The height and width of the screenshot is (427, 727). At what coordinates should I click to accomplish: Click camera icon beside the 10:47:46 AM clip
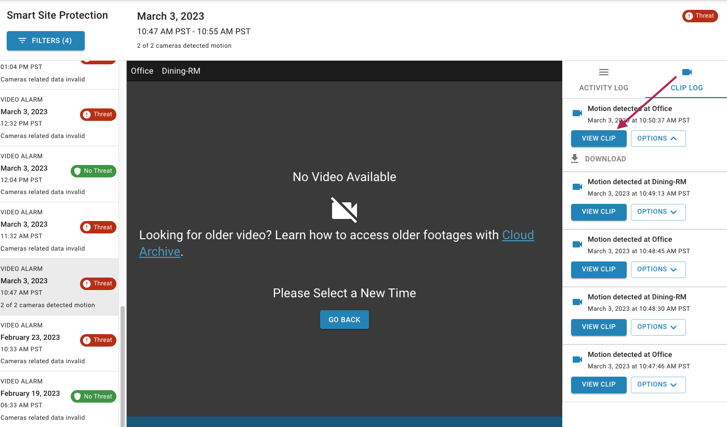(x=577, y=359)
